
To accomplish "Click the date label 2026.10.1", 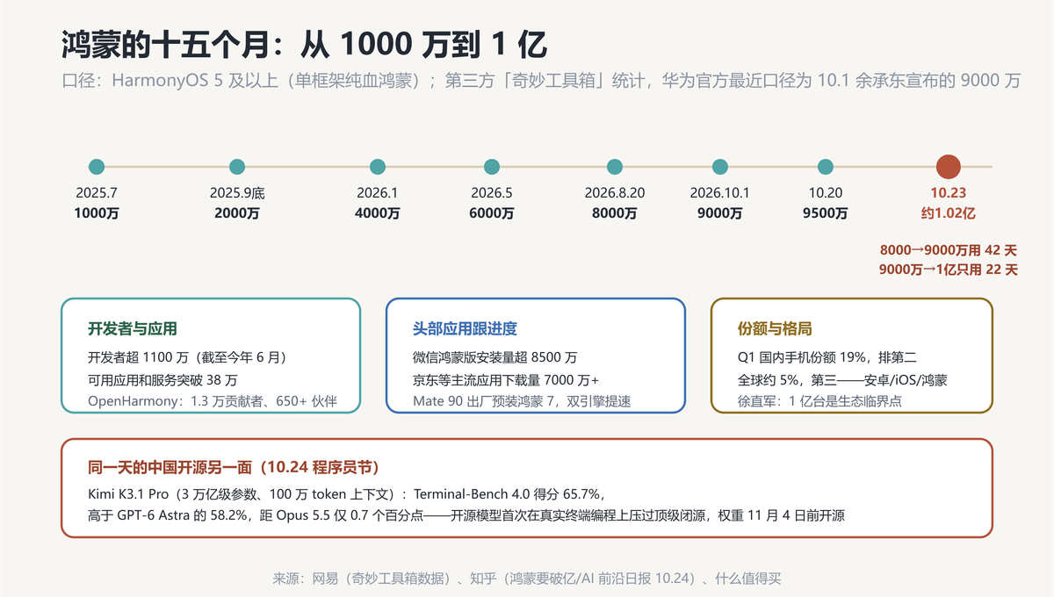I will [720, 193].
